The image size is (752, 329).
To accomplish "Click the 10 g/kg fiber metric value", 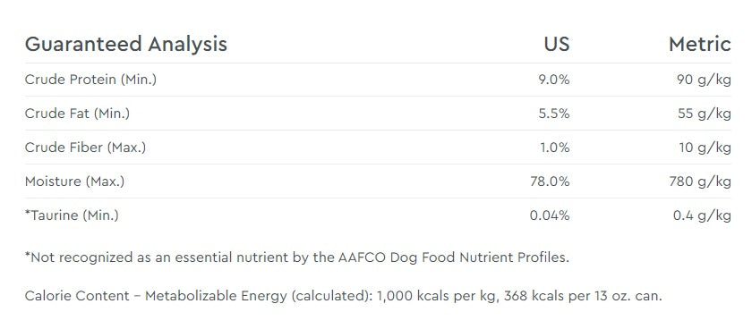I will pyautogui.click(x=705, y=148).
